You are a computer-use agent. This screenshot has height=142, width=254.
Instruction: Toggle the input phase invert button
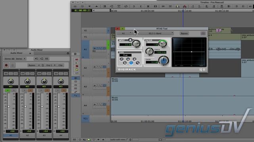(130, 40)
